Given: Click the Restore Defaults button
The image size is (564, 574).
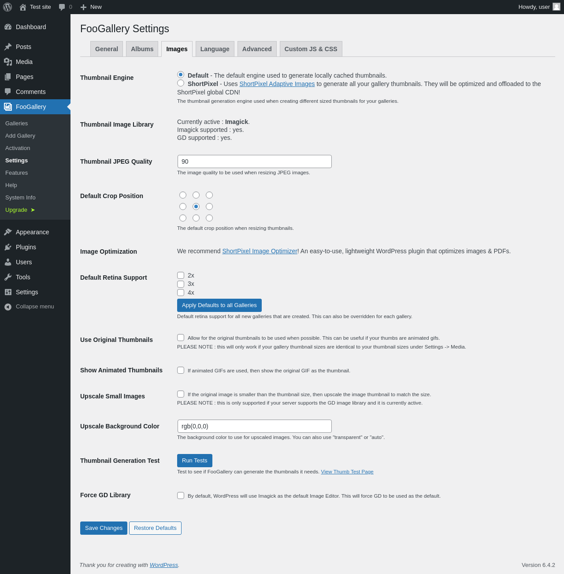Looking at the screenshot, I should 155,528.
